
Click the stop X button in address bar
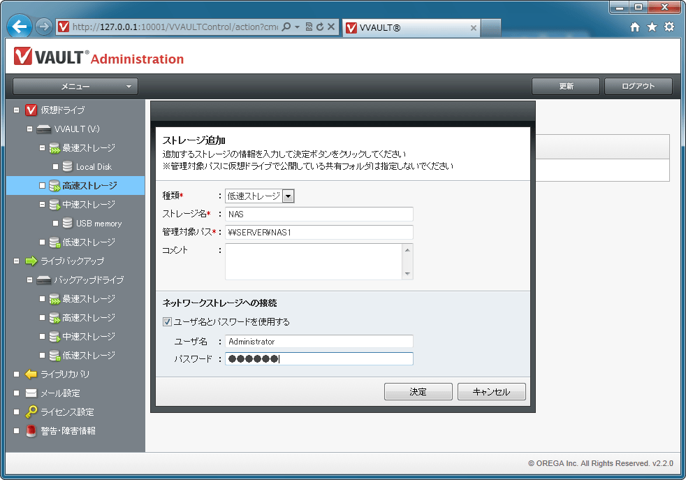tap(331, 27)
